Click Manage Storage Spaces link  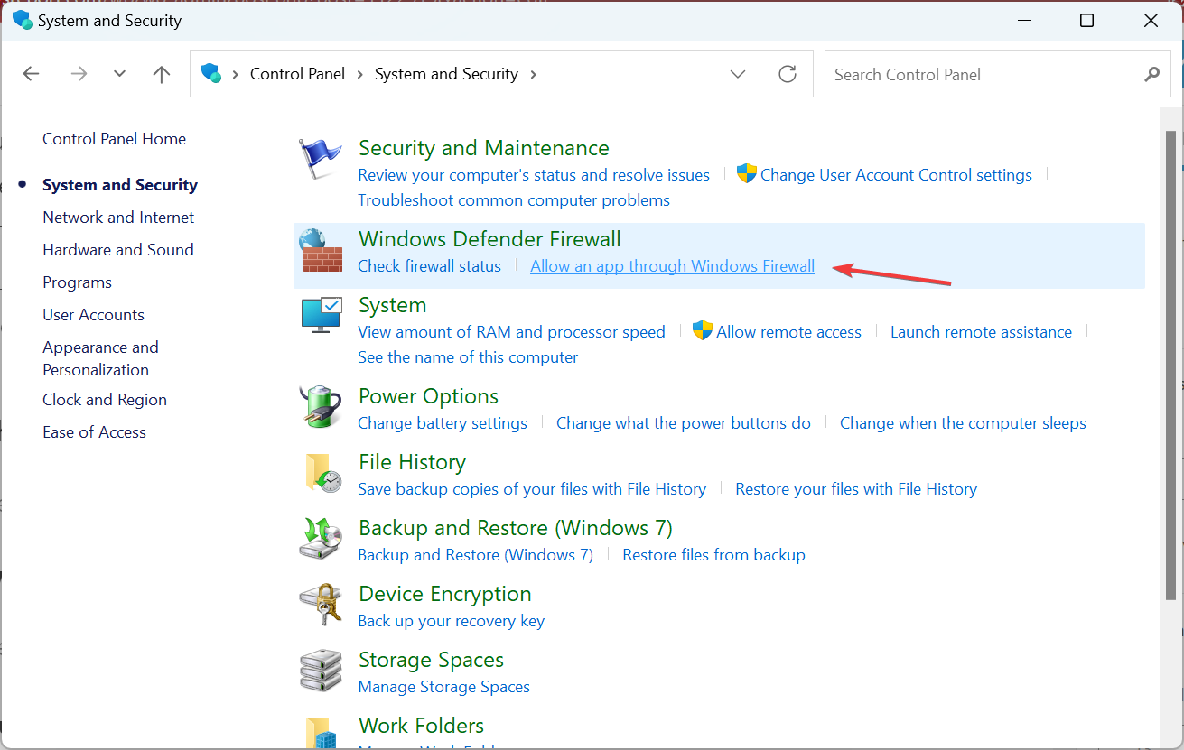(x=444, y=686)
